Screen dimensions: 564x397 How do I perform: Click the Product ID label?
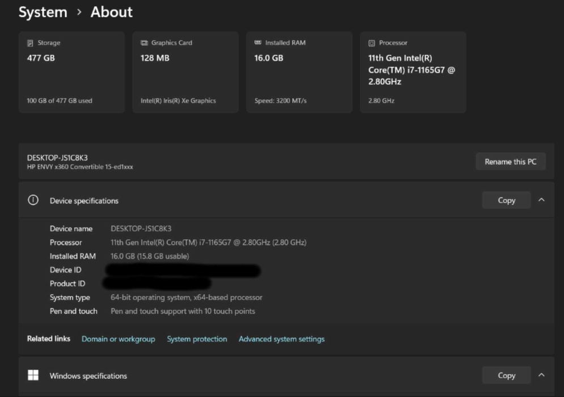pos(68,284)
